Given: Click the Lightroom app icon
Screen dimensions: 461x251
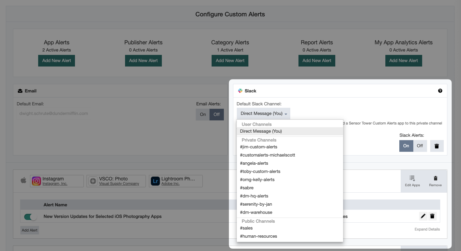Looking at the screenshot, I should click(155, 181).
